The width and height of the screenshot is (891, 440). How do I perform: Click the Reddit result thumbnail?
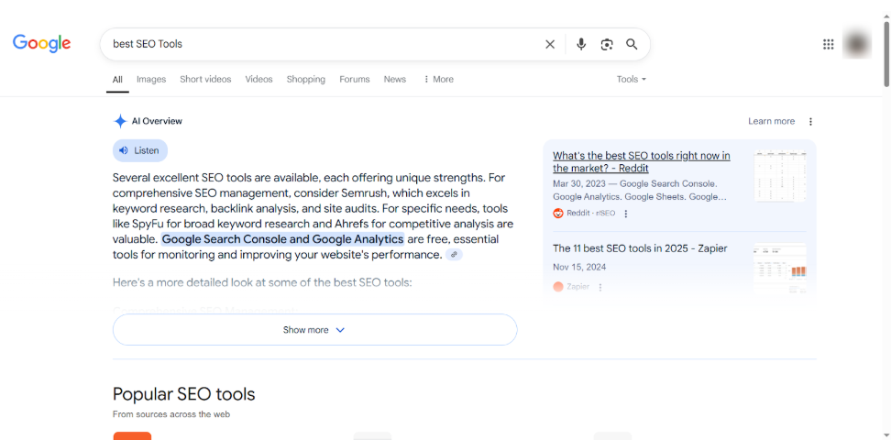tap(779, 176)
